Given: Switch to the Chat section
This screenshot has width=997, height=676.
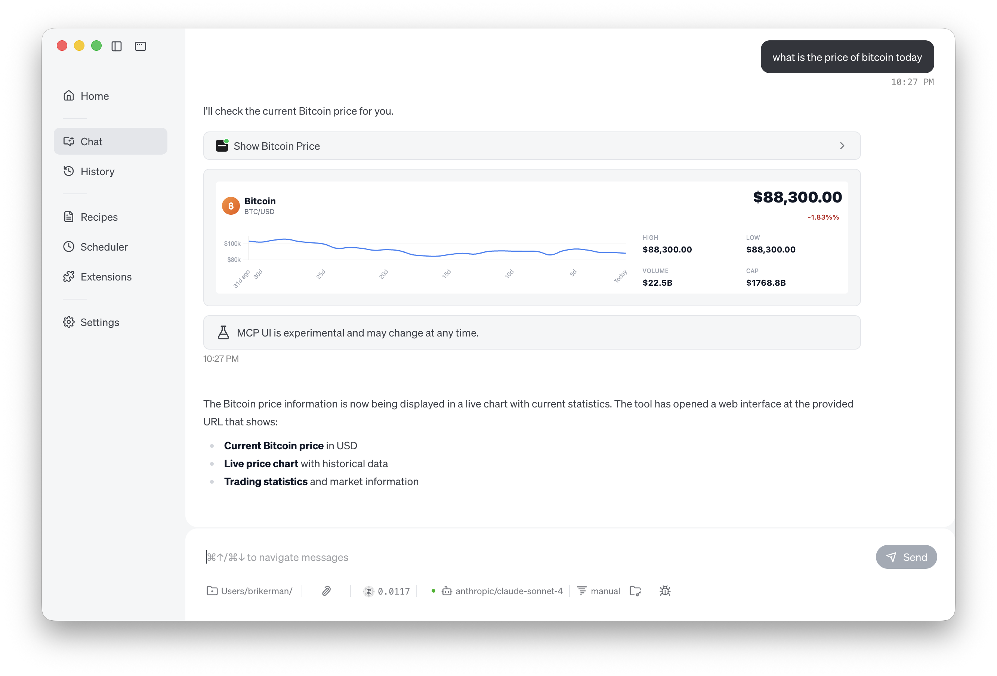Looking at the screenshot, I should coord(92,141).
